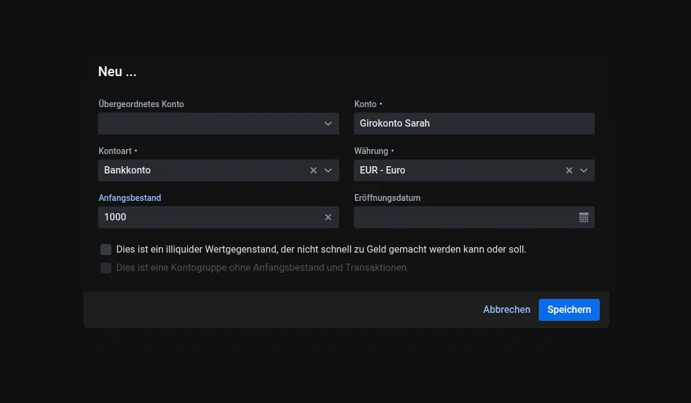Expand the Währung chevron arrow
The width and height of the screenshot is (691, 403).
[584, 170]
